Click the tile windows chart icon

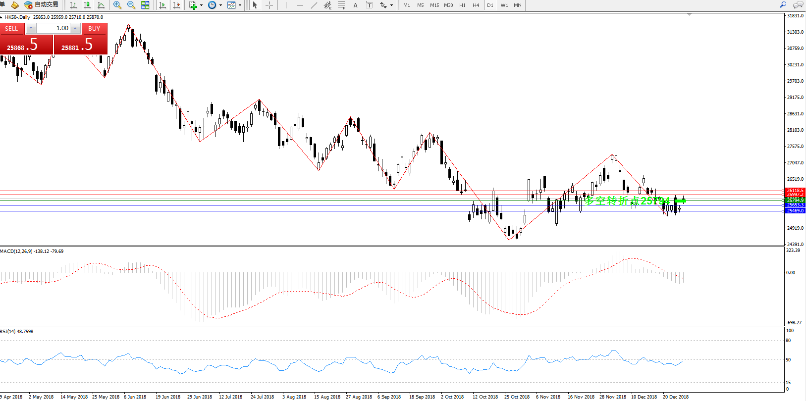[145, 5]
